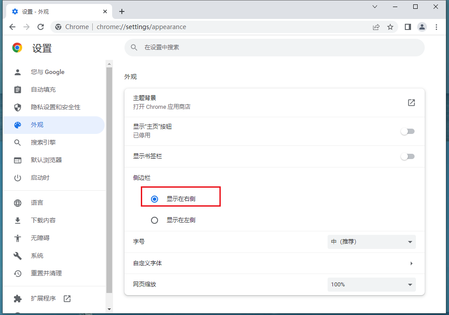The image size is (449, 315).
Task: Reload the settings page
Action: click(41, 27)
